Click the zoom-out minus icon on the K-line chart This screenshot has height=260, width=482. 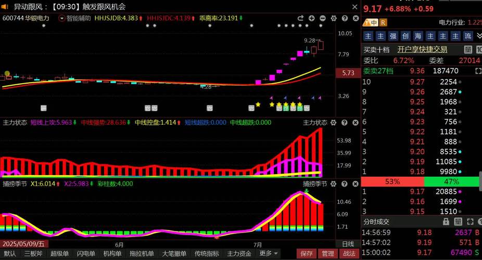(x=322, y=18)
